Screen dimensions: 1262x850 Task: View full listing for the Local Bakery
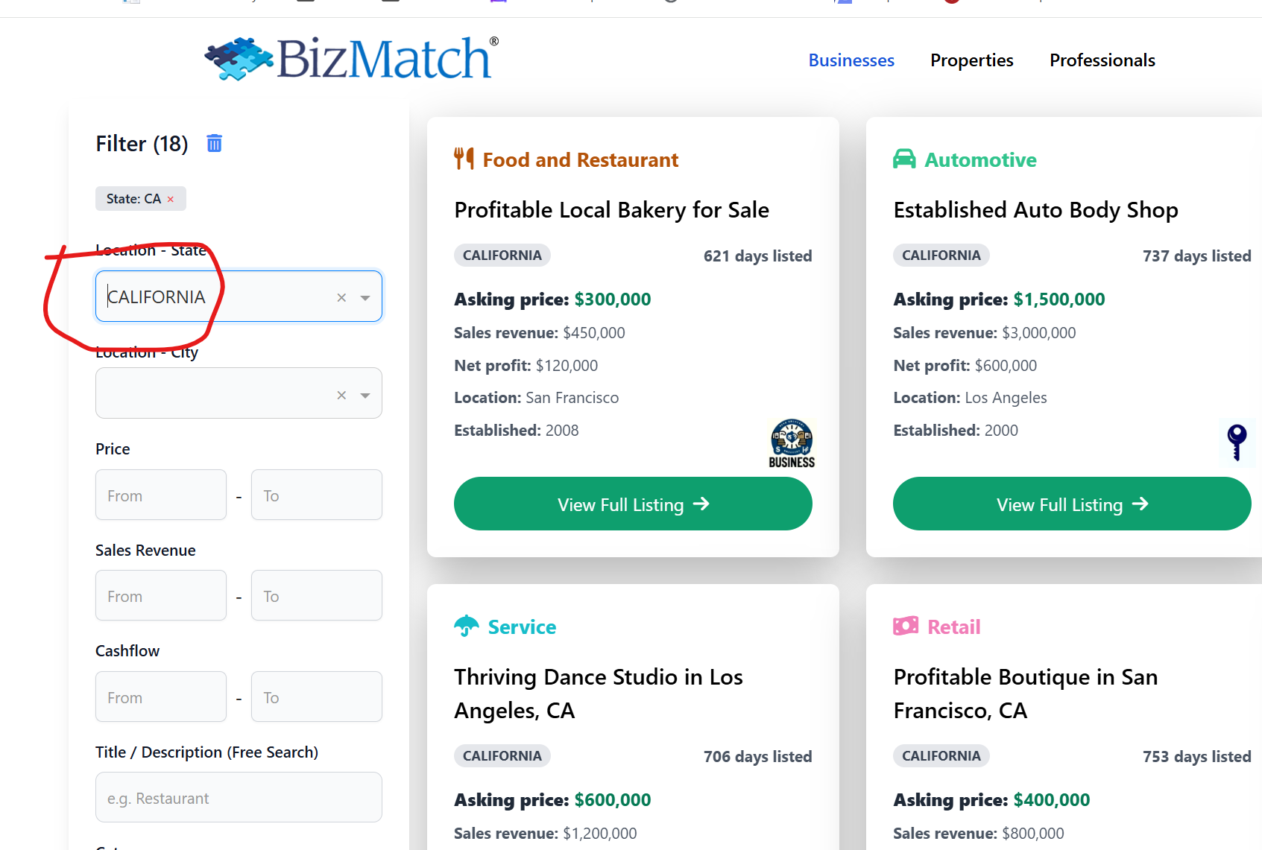tap(633, 504)
